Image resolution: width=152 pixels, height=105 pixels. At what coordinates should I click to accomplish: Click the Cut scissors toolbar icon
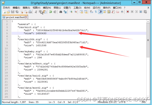click(36, 12)
